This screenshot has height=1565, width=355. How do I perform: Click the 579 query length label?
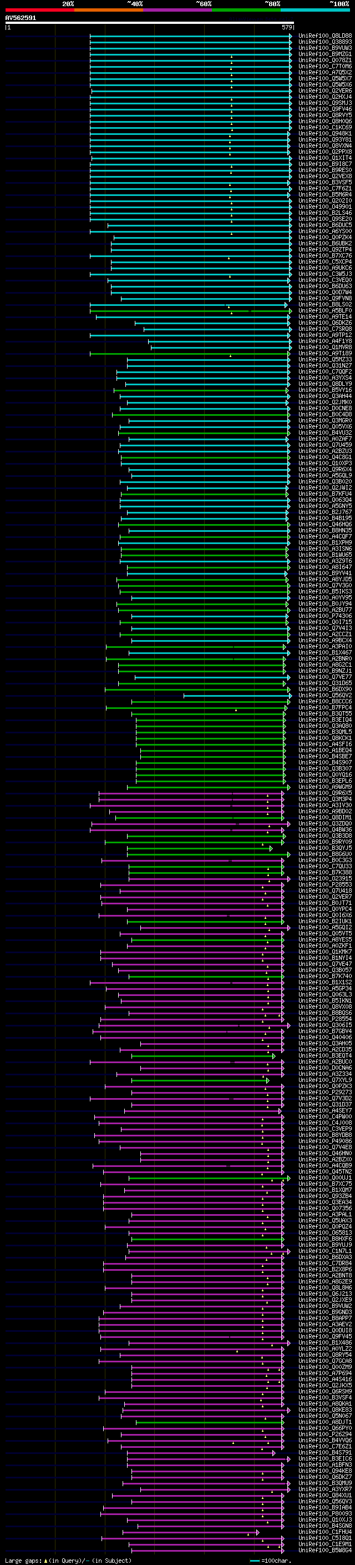(x=287, y=27)
